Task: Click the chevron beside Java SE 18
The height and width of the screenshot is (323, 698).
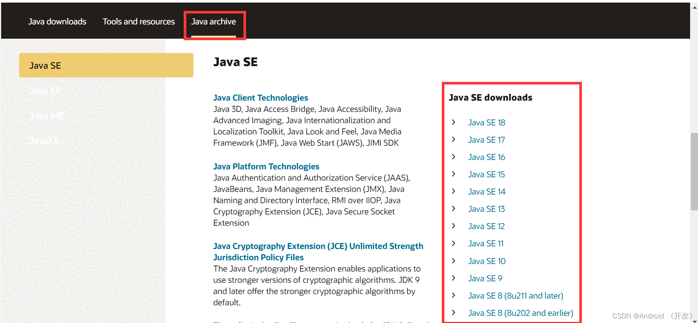Action: pyautogui.click(x=453, y=122)
